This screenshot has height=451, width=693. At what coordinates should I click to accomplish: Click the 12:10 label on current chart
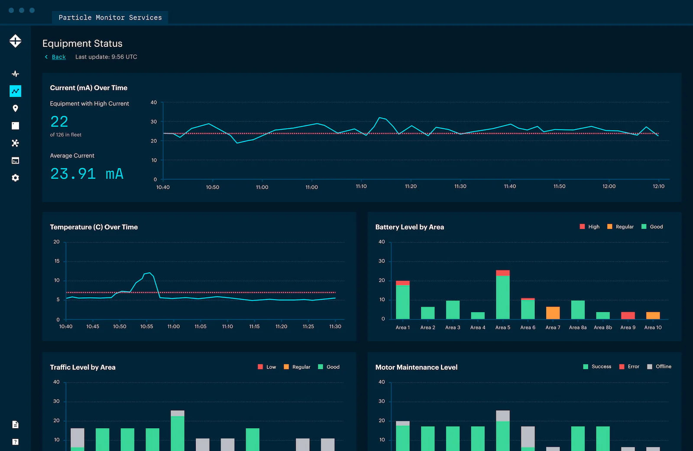(658, 186)
